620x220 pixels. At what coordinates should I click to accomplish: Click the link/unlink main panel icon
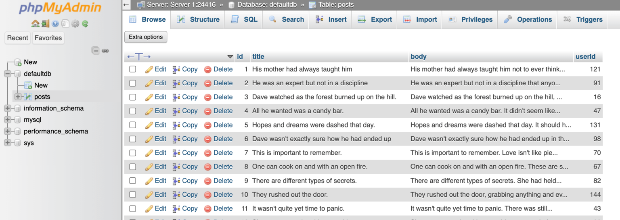click(105, 51)
